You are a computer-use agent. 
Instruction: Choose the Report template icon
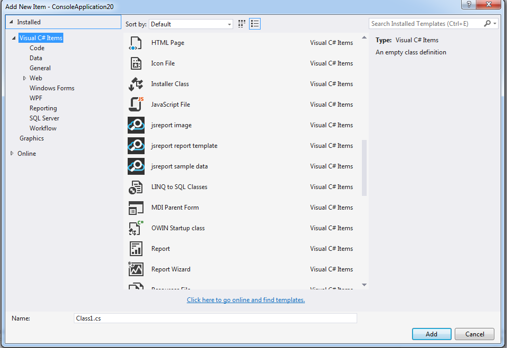coord(136,249)
